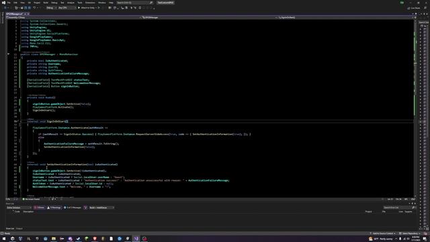The image size is (430, 242).
Task: Click the Visual Studio logo icon
Action: pyautogui.click(x=3, y=3)
